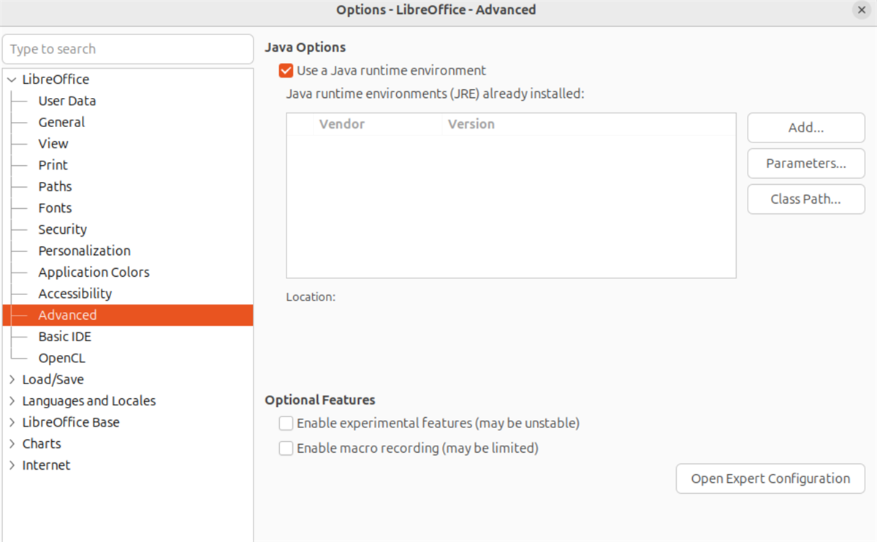The width and height of the screenshot is (877, 542).
Task: Select the LibreOffice Base label in the tree
Action: tap(71, 422)
